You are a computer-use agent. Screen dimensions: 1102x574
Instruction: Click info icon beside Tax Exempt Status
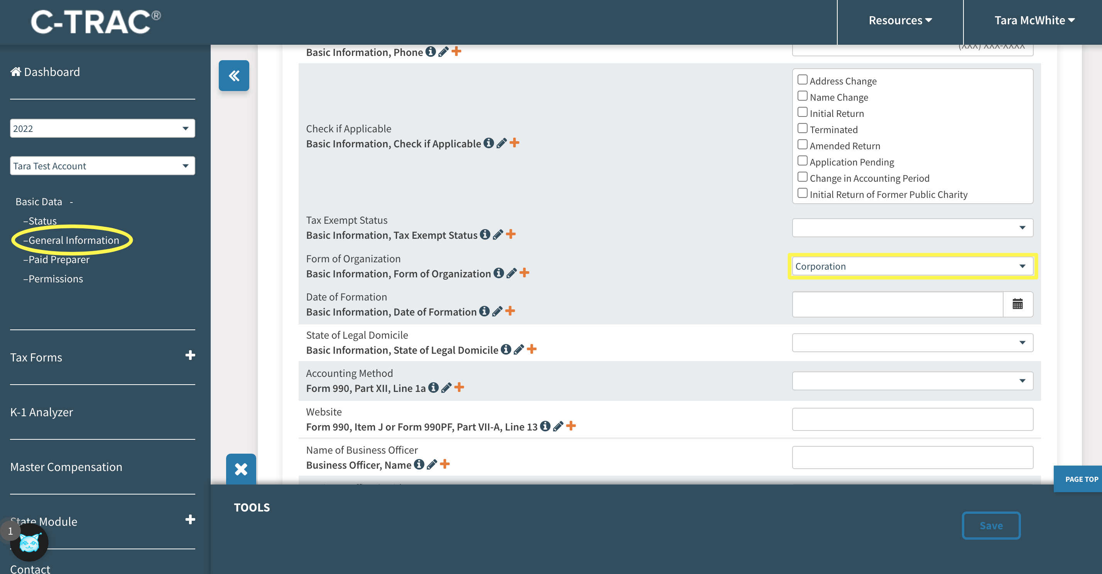coord(485,235)
